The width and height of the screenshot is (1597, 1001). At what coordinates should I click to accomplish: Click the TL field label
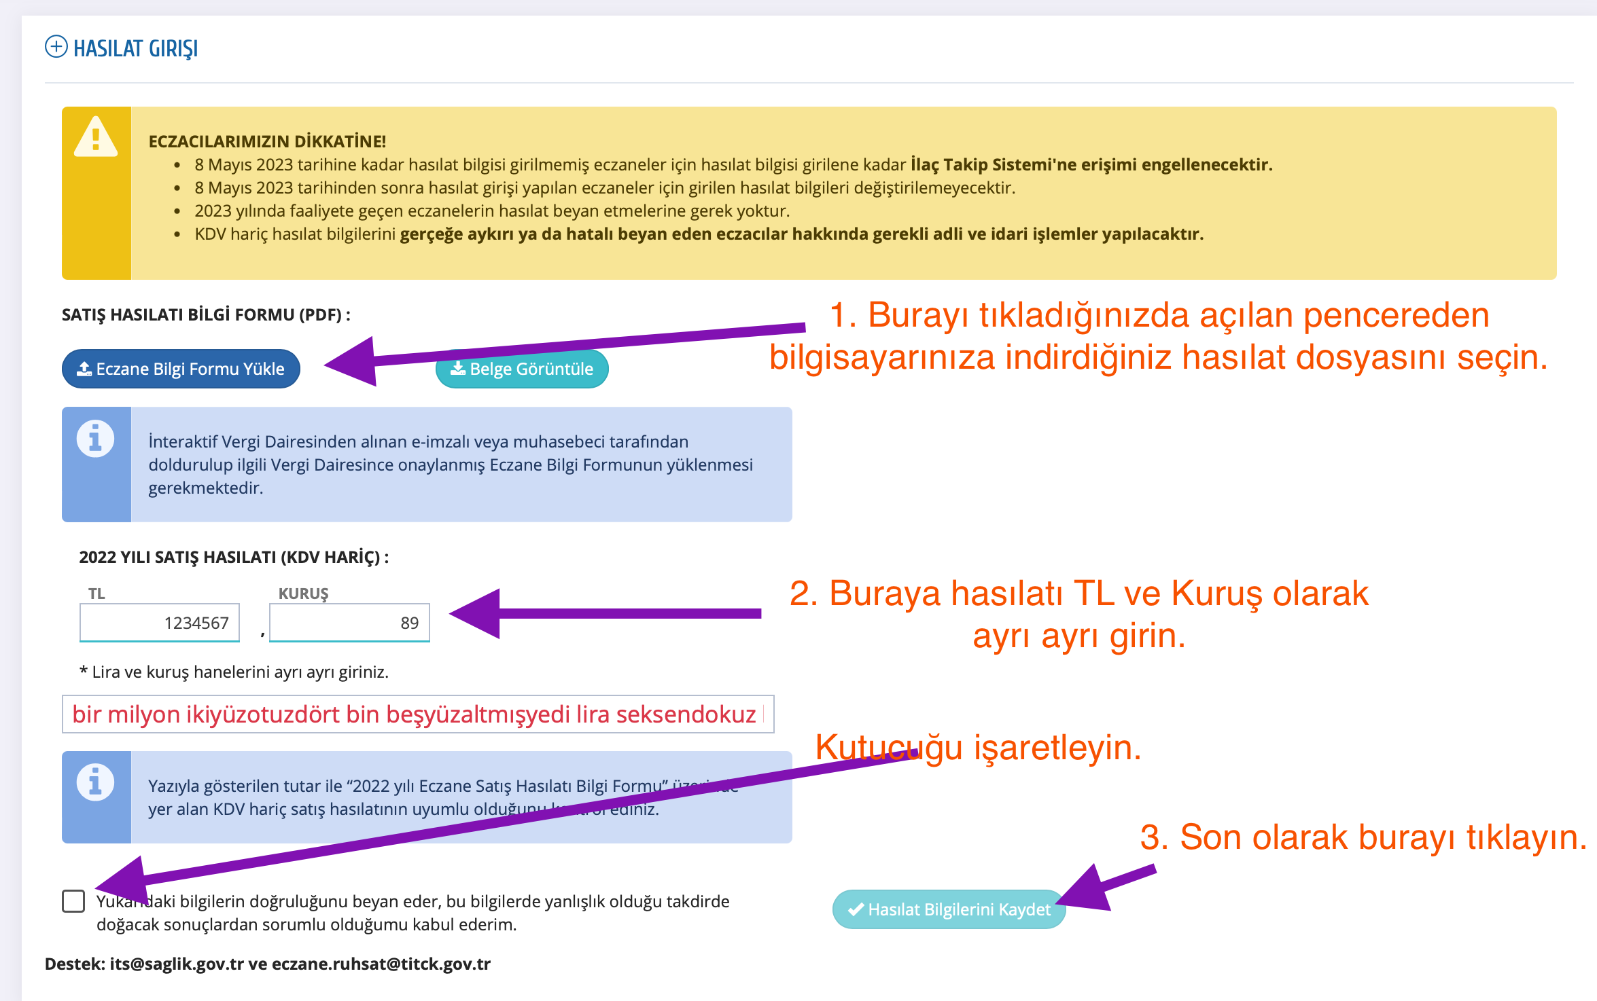pyautogui.click(x=96, y=594)
